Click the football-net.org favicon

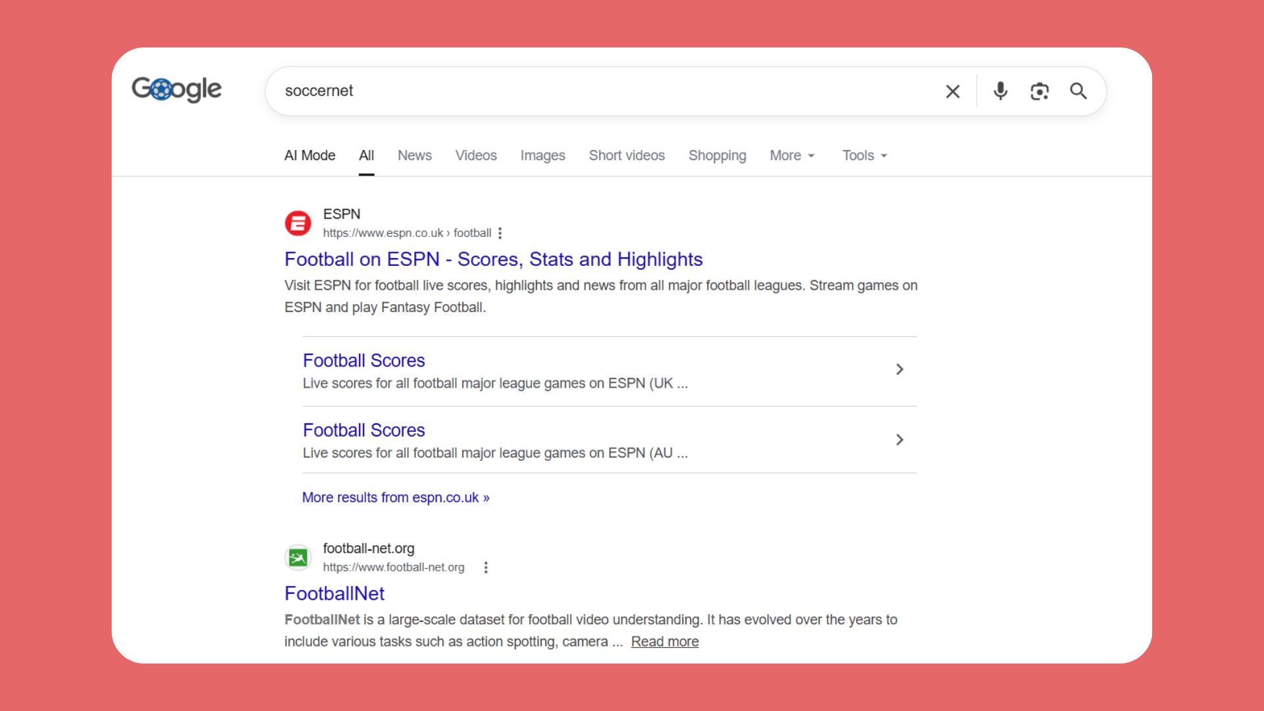(298, 558)
